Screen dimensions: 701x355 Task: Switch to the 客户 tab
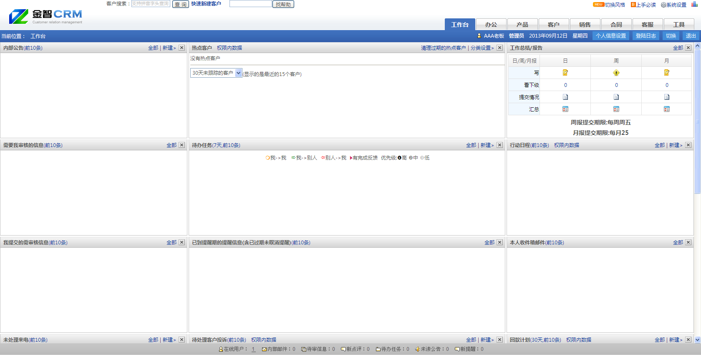point(554,25)
